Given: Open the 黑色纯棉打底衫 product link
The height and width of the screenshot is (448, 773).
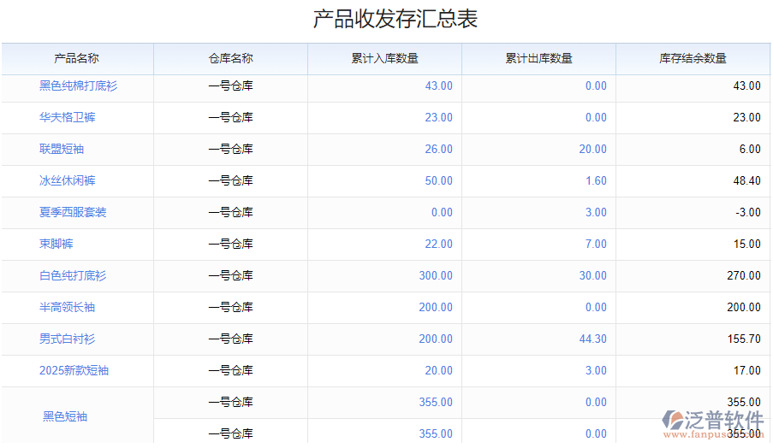Looking at the screenshot, I should click(78, 85).
